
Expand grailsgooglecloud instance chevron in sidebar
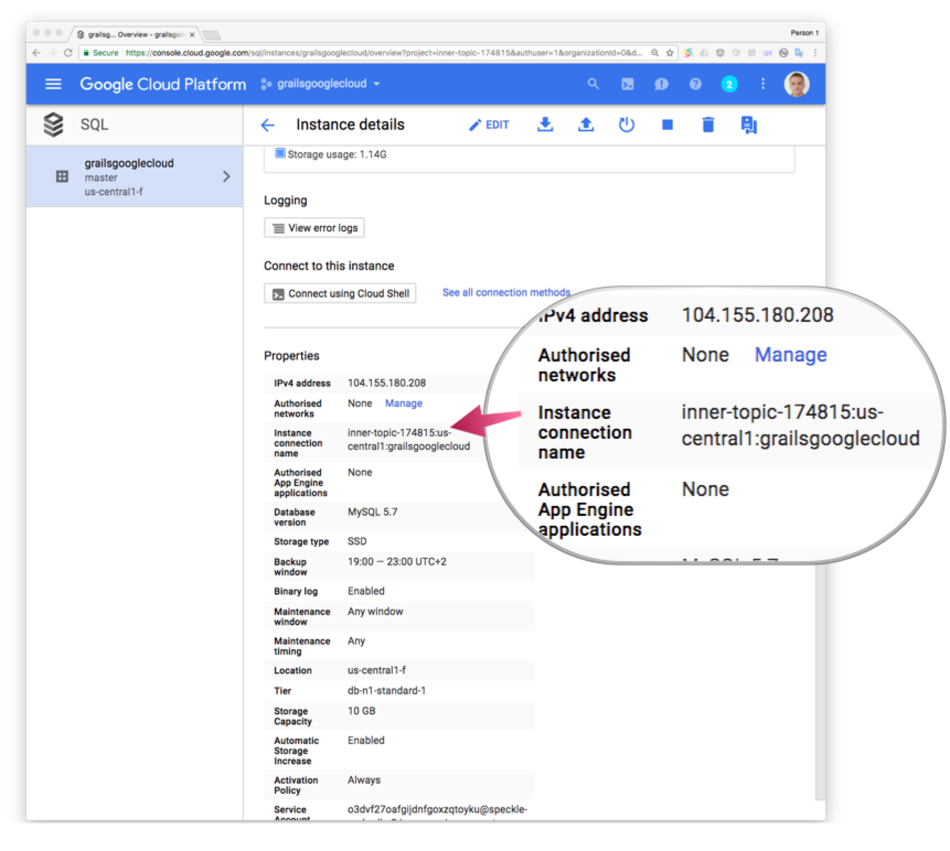pos(226,176)
